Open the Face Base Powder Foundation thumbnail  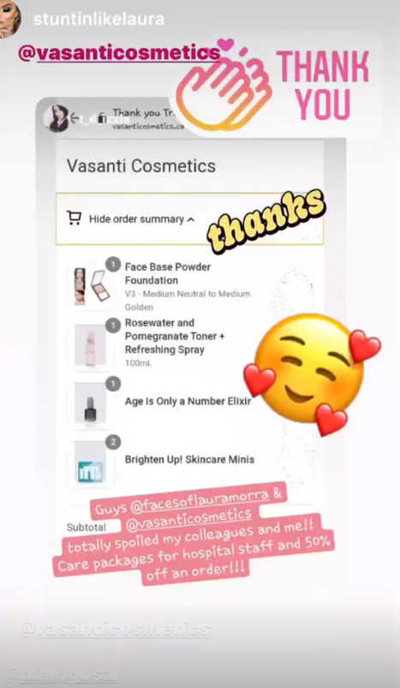click(x=92, y=286)
